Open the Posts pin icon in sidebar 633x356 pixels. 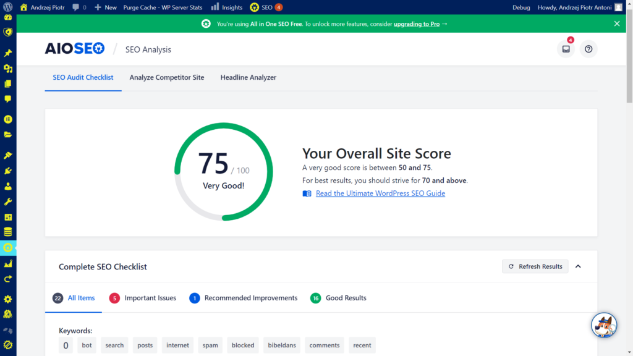click(7, 53)
